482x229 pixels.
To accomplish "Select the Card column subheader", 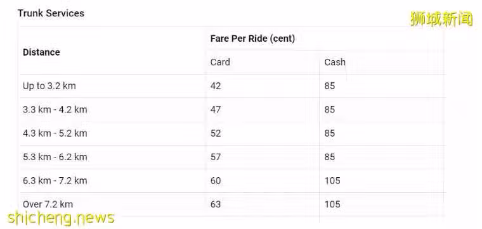I will click(220, 62).
